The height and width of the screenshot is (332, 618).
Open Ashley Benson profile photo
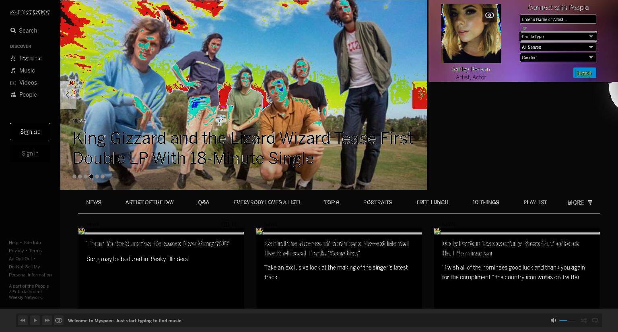(471, 33)
